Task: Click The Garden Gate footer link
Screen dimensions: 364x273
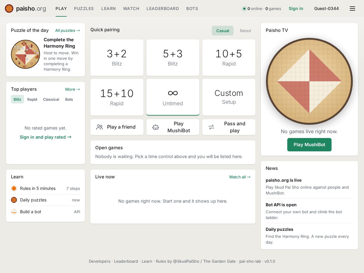Action: point(219,261)
